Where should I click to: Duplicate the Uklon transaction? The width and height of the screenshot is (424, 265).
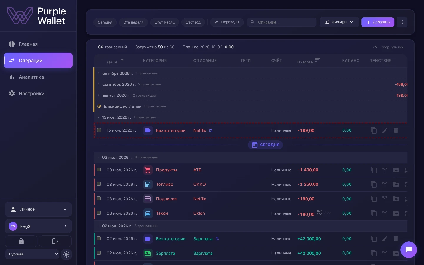(x=374, y=213)
